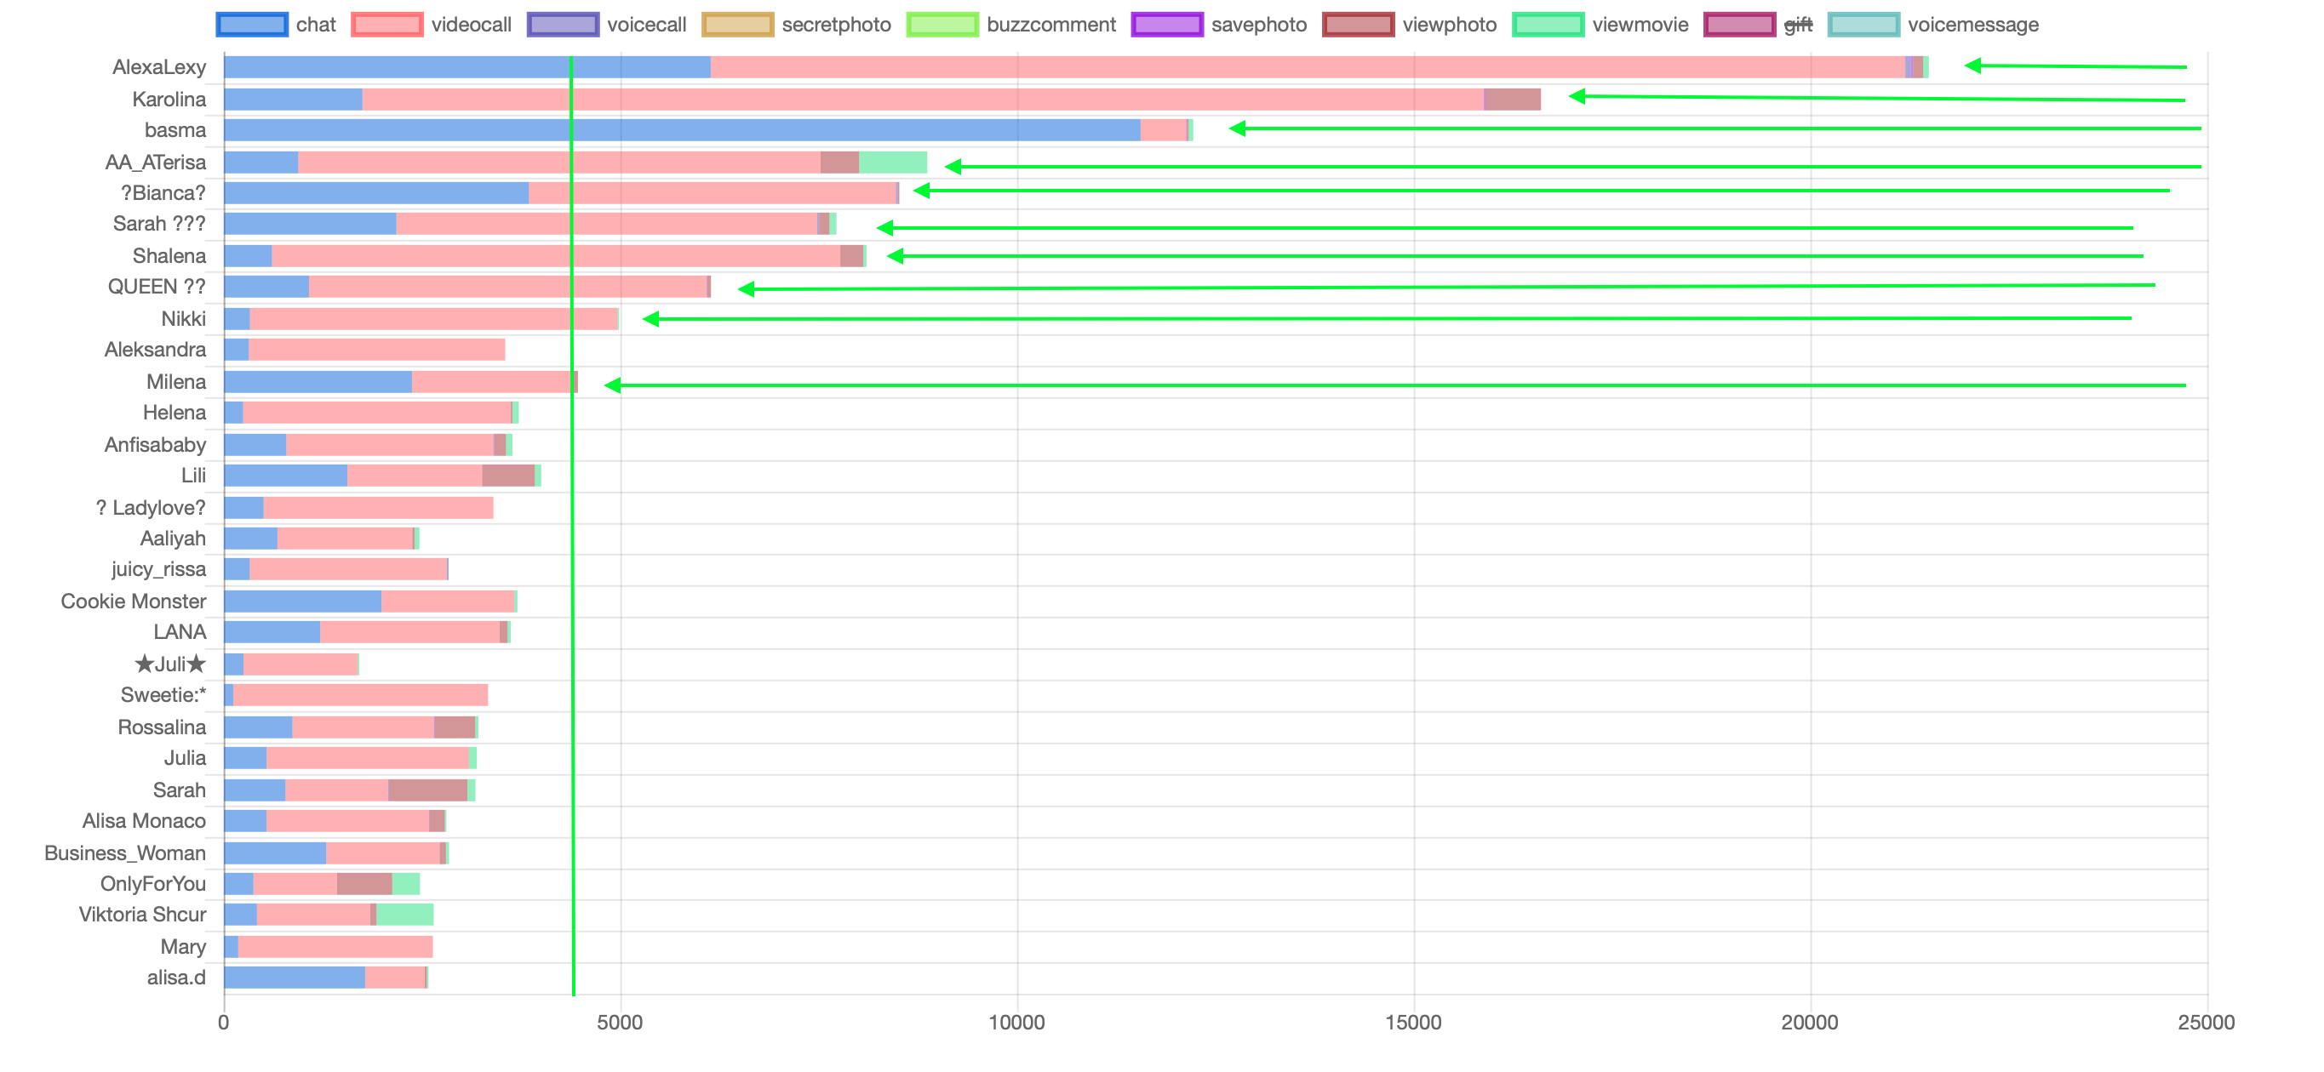
Task: Click Viktoria Shcur's green viewmovie segment
Action: click(405, 915)
